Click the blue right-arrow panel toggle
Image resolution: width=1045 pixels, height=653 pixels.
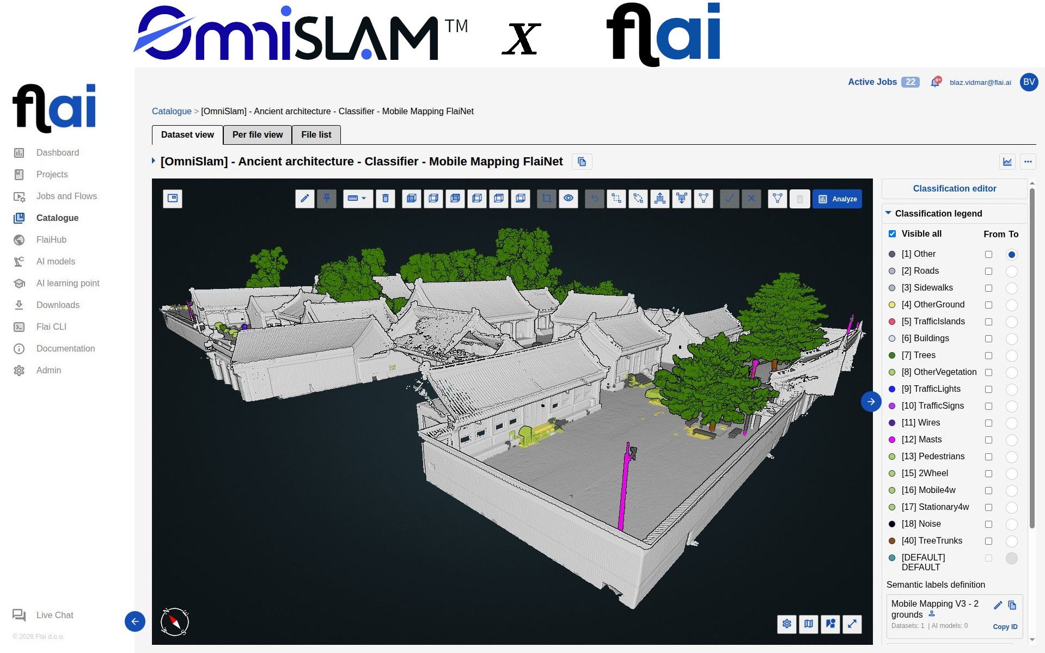pos(871,402)
